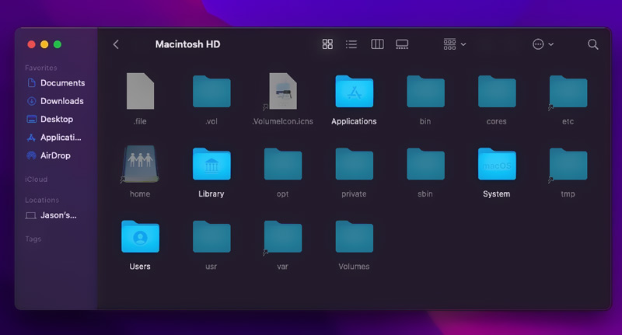Screen dimensions: 622x335
Task: Select Jason's computer under Locations
Action: pyautogui.click(x=51, y=215)
